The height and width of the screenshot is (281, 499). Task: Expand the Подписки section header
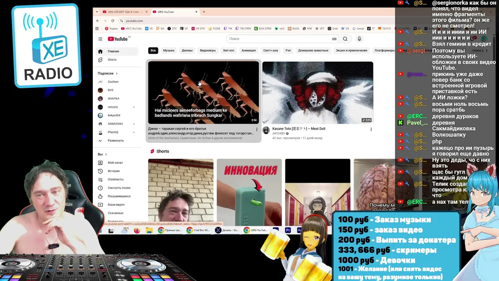click(x=108, y=73)
